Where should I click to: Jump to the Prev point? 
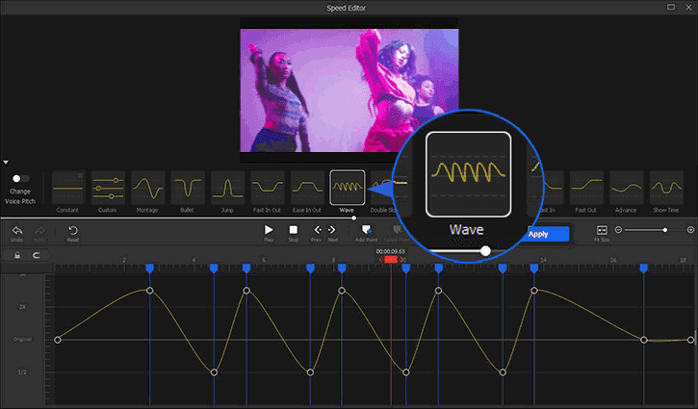317,231
